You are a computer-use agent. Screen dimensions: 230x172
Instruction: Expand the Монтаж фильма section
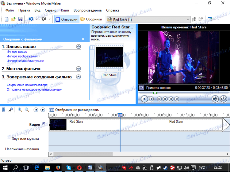(x=78, y=69)
